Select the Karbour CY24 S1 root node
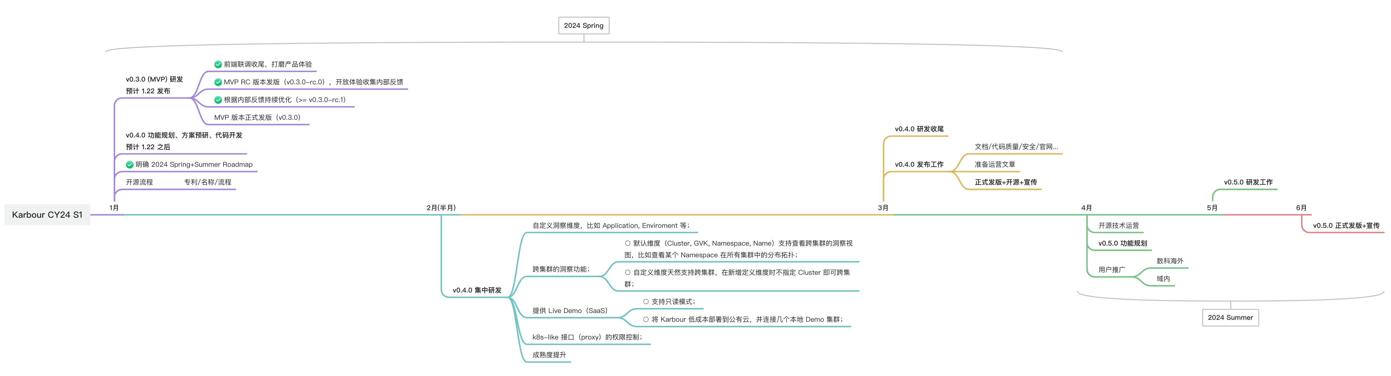Viewport: 1391px width, 376px height. point(48,215)
